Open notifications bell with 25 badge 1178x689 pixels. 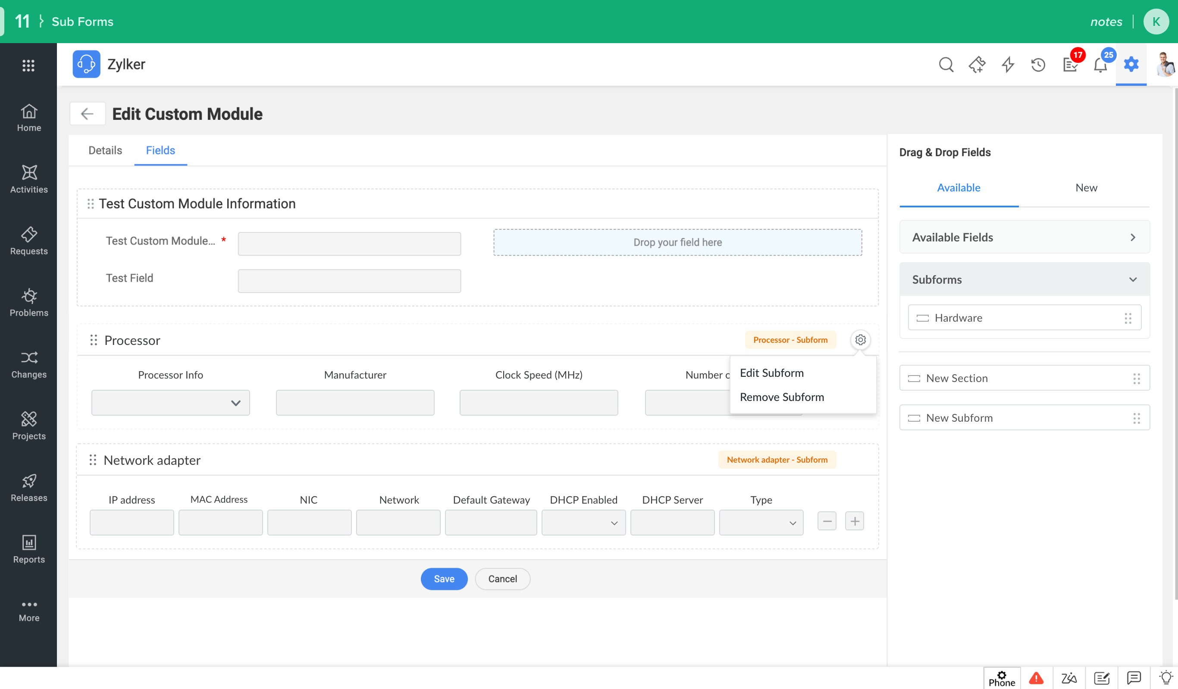pyautogui.click(x=1100, y=65)
